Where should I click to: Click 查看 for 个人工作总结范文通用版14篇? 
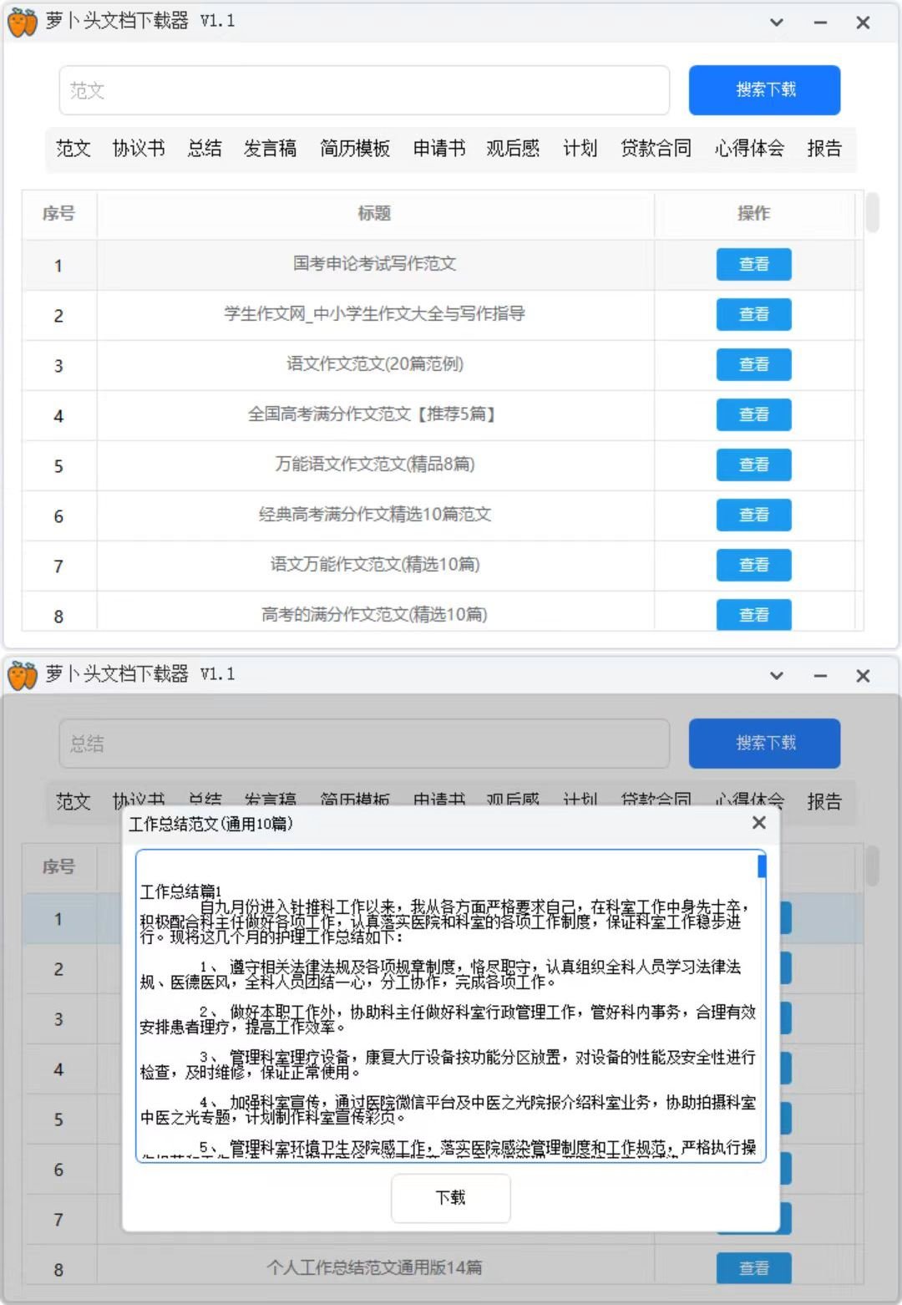[753, 1267]
